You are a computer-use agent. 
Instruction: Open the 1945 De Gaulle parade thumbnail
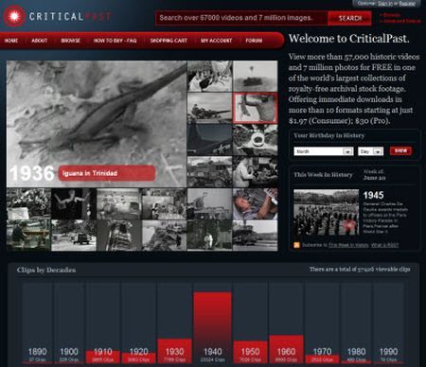point(327,212)
